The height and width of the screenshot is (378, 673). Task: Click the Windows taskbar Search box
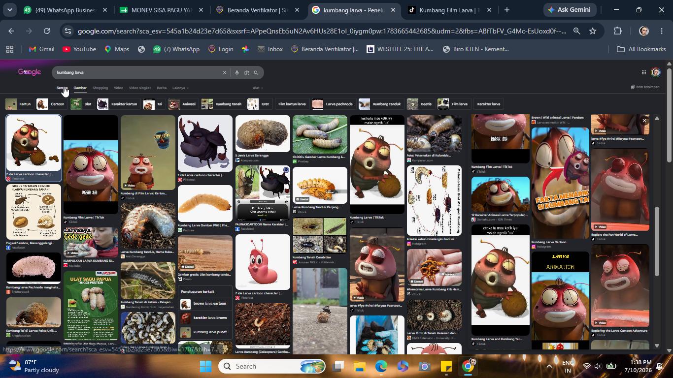pos(272,366)
